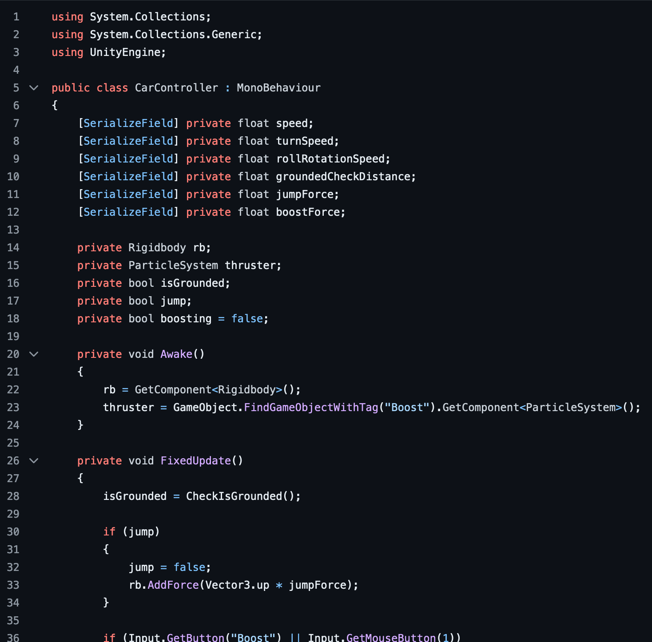Image resolution: width=652 pixels, height=642 pixels.
Task: Select line number 1
Action: point(16,17)
